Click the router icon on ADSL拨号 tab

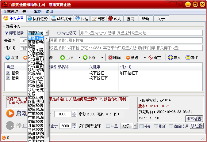(54, 18)
